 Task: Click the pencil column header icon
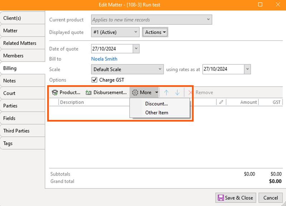point(221,102)
